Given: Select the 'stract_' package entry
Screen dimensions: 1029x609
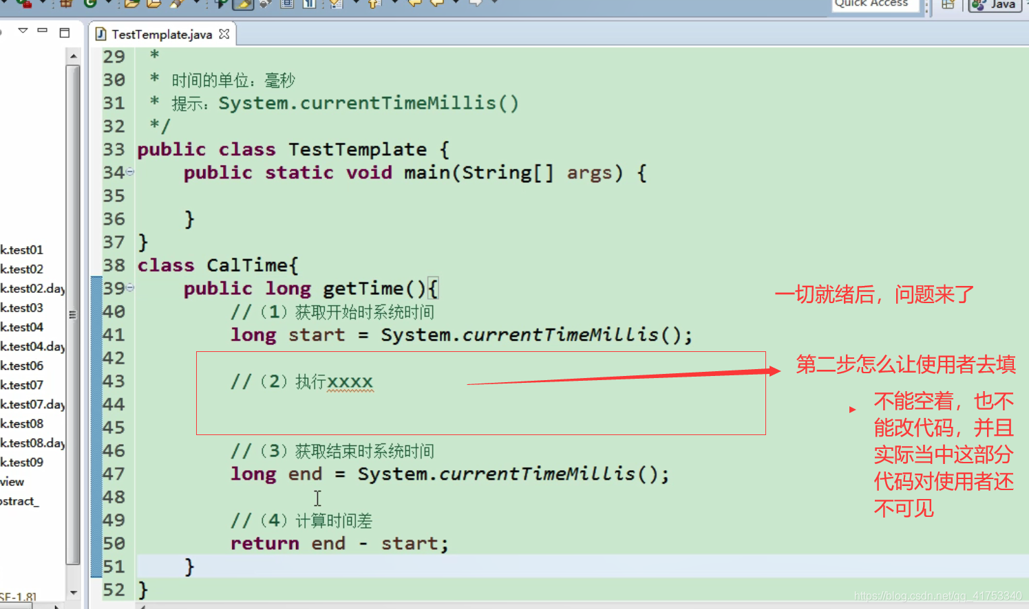Looking at the screenshot, I should coord(19,500).
